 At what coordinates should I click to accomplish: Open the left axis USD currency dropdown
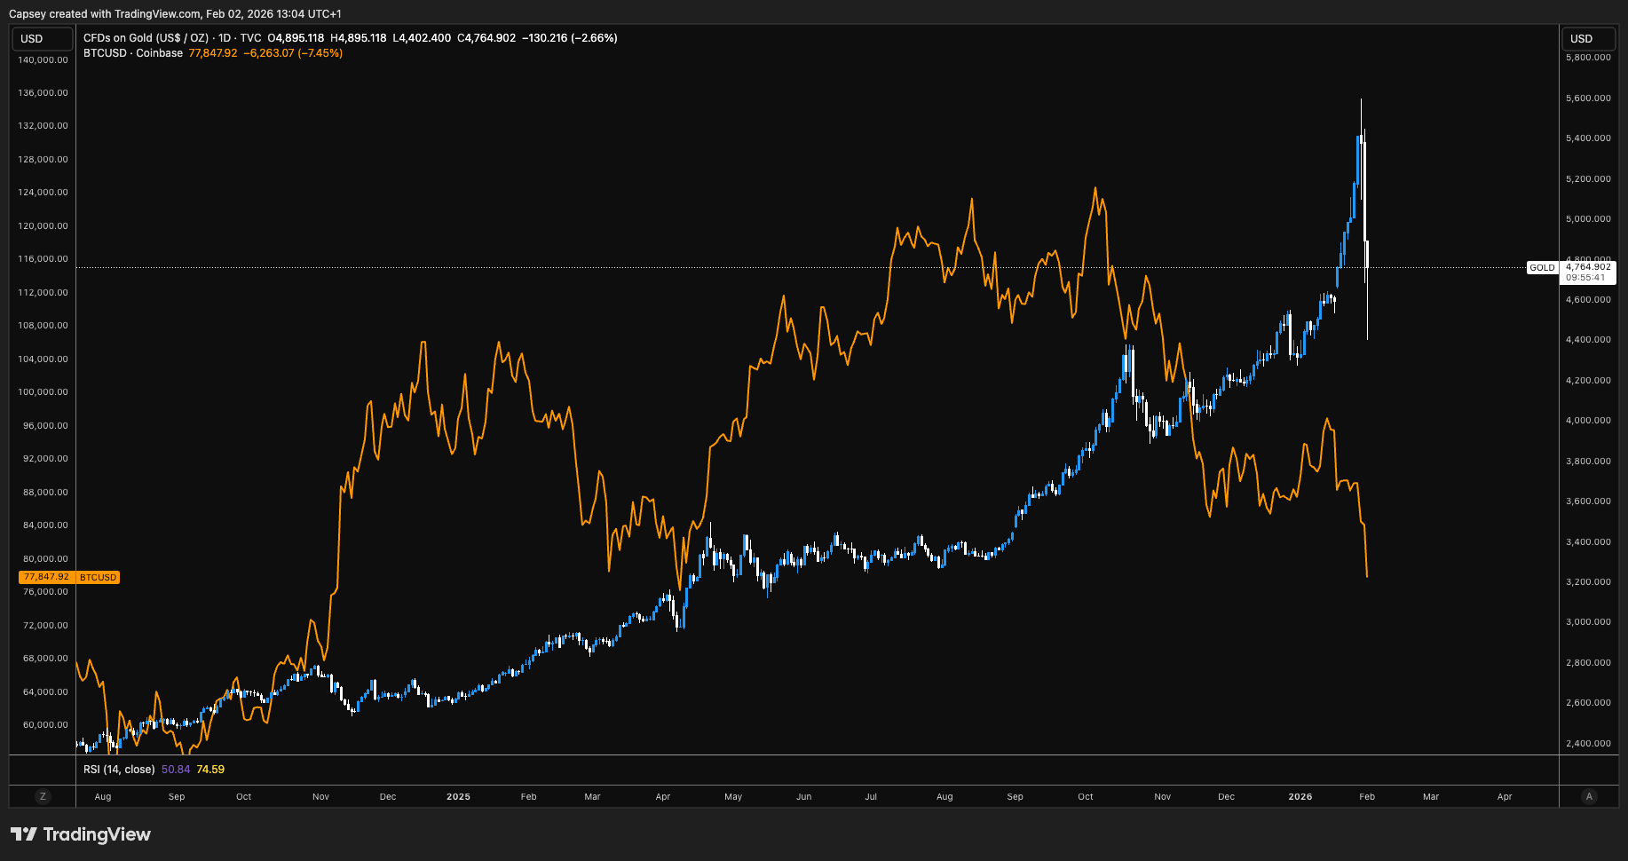pos(42,39)
